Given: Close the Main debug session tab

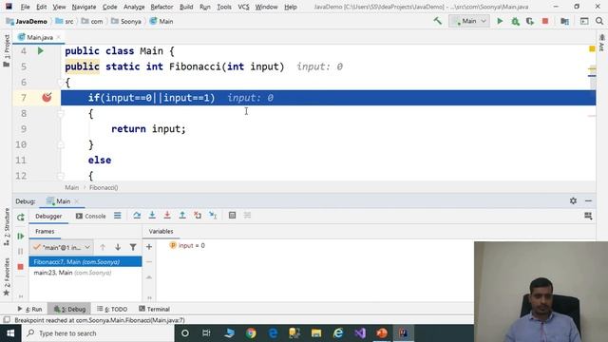Looking at the screenshot, I should pyautogui.click(x=77, y=201).
